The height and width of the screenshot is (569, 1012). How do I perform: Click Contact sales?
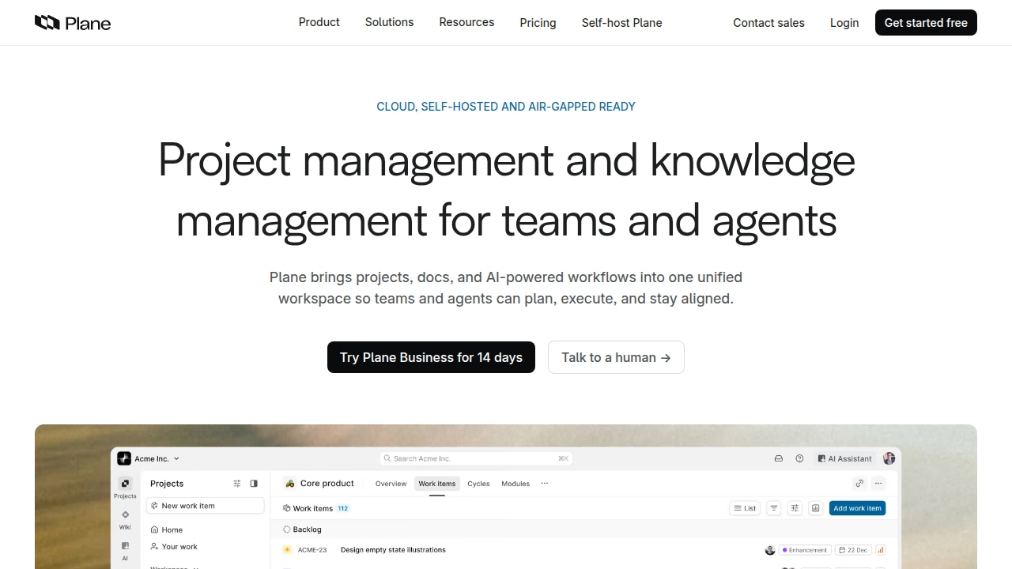[x=768, y=23]
